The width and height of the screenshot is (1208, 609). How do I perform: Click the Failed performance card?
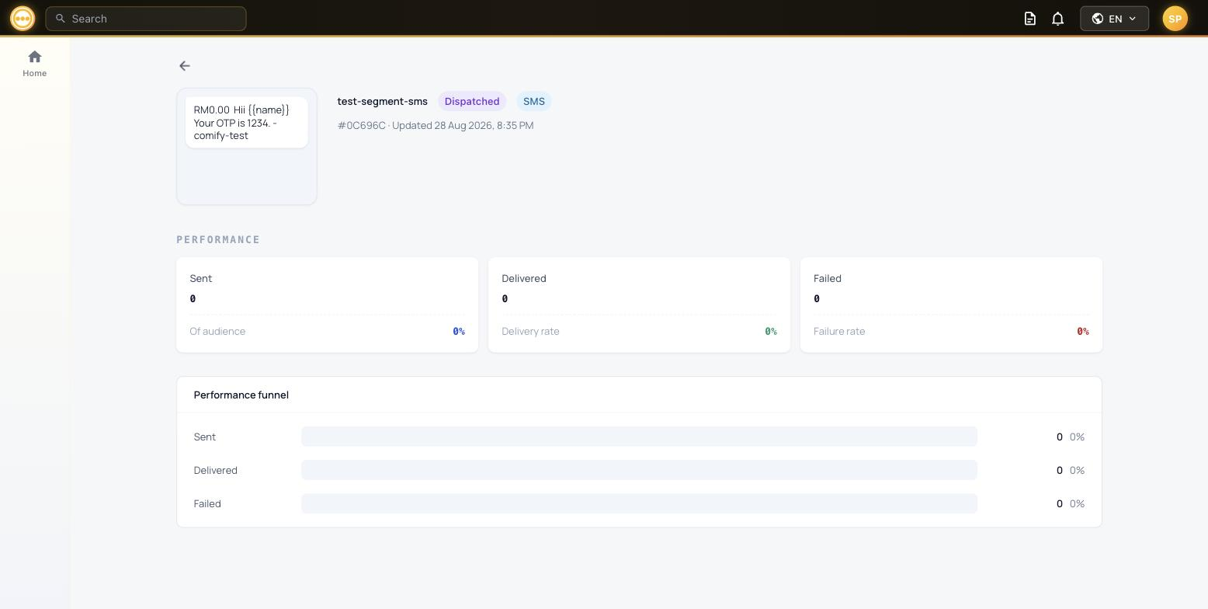click(x=951, y=305)
